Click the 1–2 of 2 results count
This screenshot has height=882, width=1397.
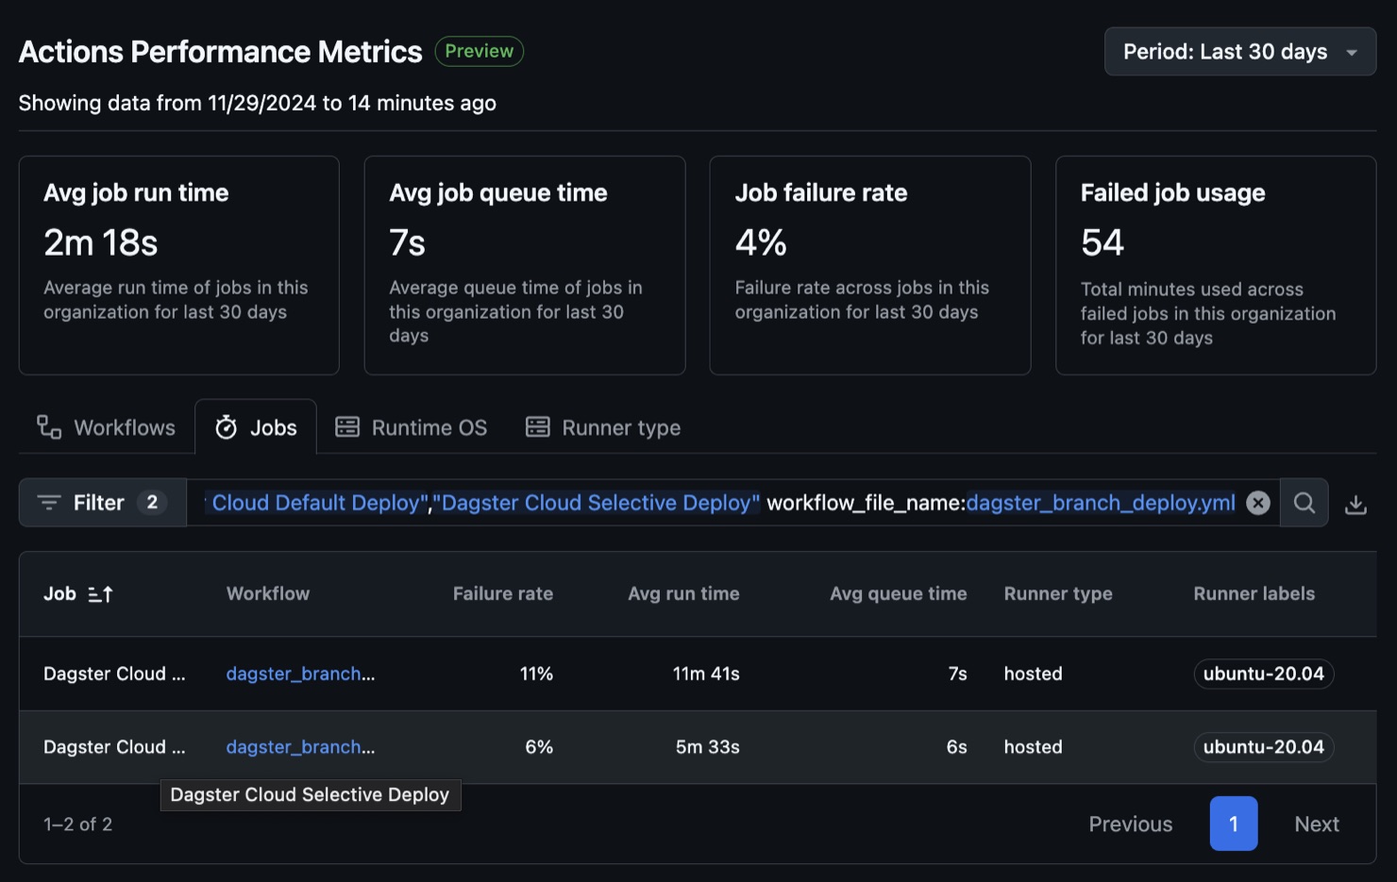[x=77, y=824]
